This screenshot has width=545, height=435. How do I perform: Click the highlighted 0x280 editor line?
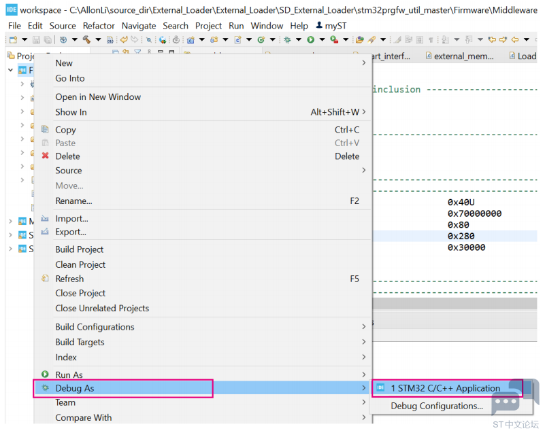tap(455, 236)
